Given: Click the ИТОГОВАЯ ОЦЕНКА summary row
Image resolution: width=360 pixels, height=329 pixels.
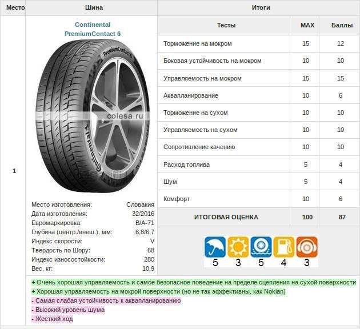Looking at the screenshot, I should click(259, 217).
